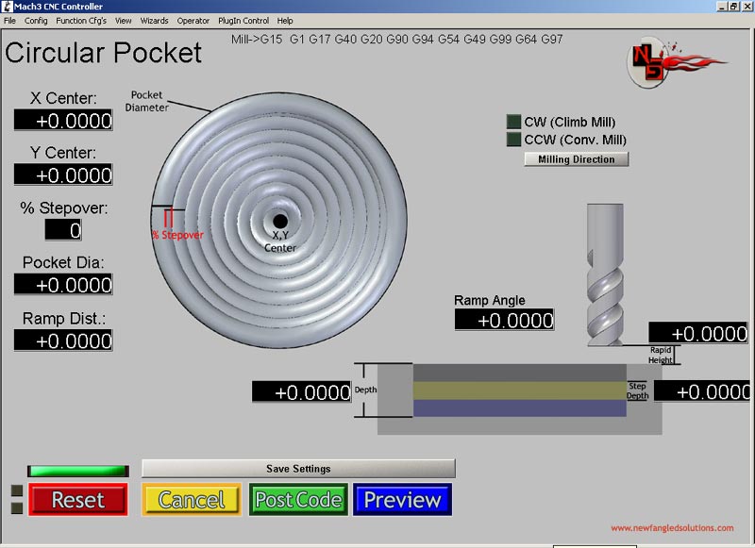The image size is (755, 548).
Task: Minimize the Mach3 CNC Controller window
Action: [x=722, y=7]
